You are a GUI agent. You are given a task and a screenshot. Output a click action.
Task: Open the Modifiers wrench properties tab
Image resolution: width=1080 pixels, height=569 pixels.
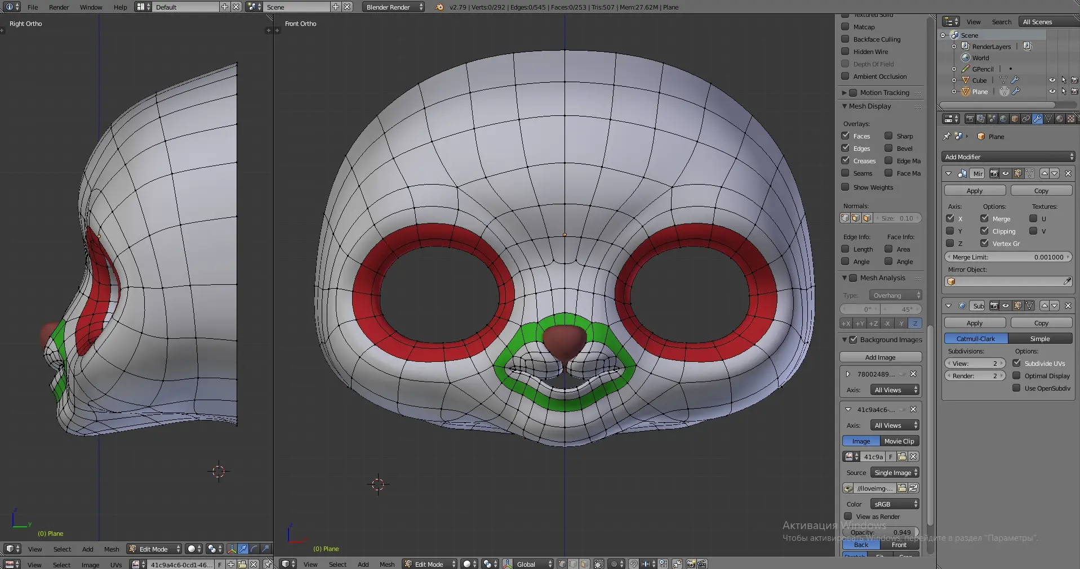pos(1037,119)
